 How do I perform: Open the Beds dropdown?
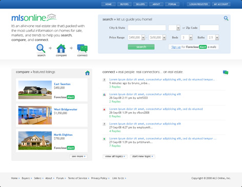click(187, 37)
